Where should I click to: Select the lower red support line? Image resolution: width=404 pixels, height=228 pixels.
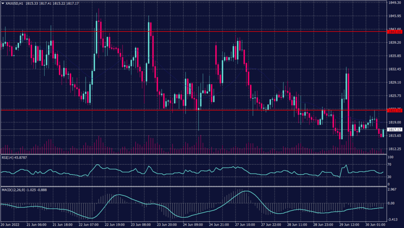tap(197, 111)
